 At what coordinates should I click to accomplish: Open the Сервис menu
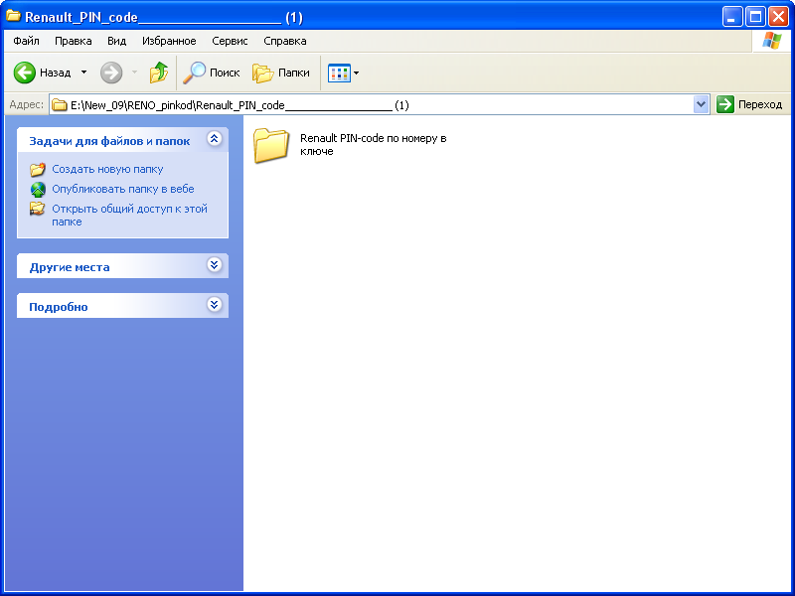pos(230,41)
